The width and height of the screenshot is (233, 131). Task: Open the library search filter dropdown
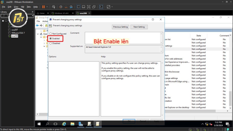coord(32,16)
